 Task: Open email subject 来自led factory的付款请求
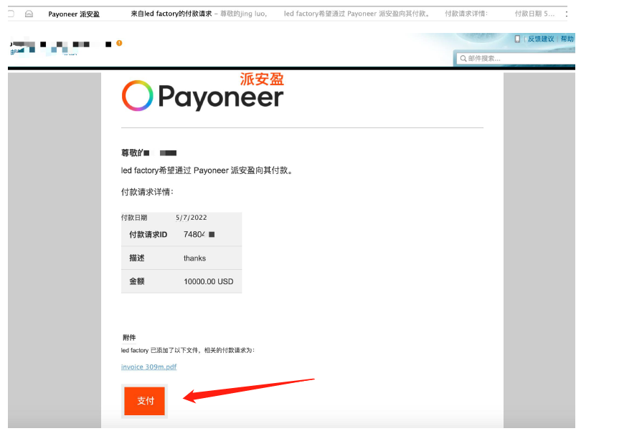pyautogui.click(x=171, y=14)
